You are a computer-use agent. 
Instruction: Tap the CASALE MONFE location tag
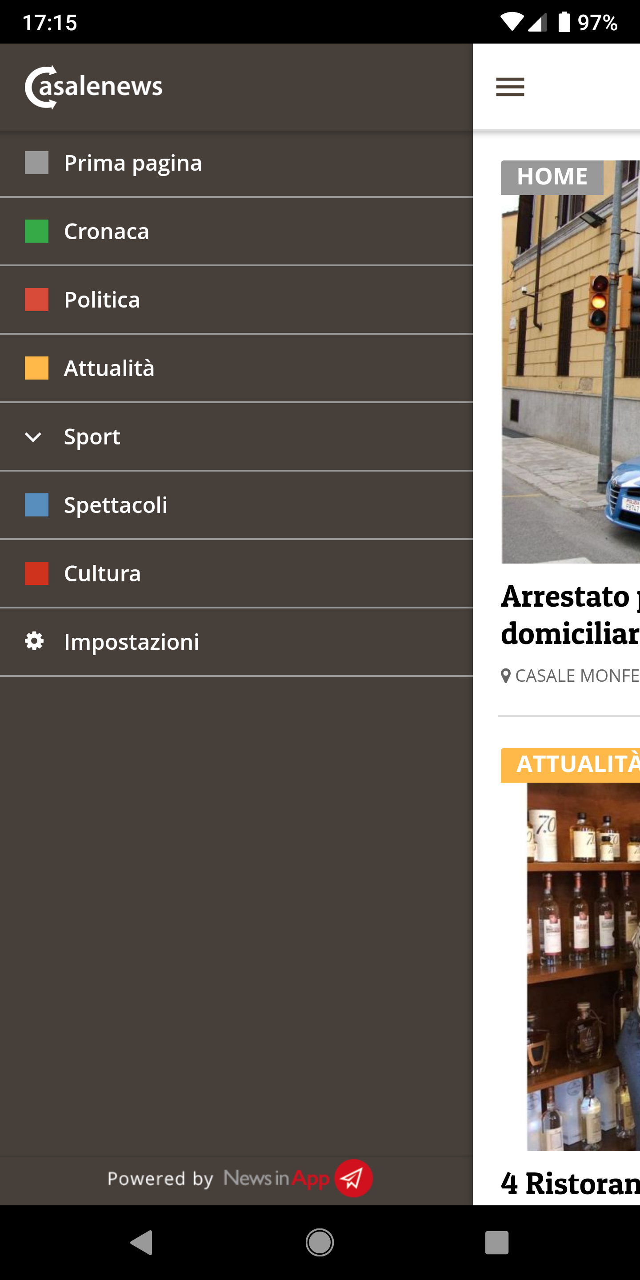pyautogui.click(x=577, y=676)
